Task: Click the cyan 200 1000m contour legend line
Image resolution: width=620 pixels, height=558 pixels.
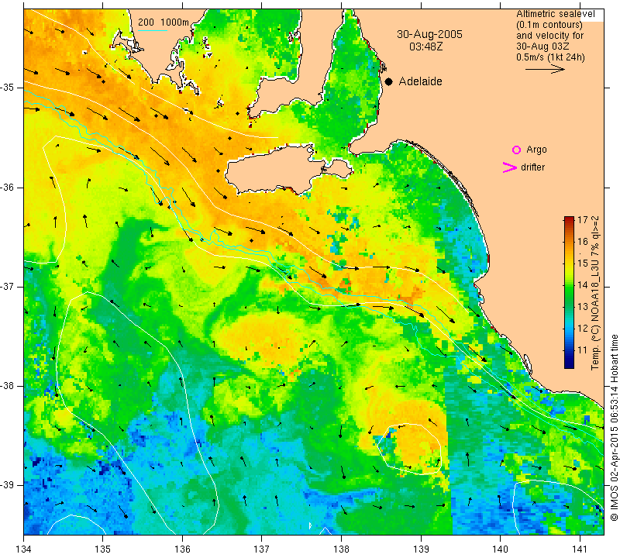Action: (x=153, y=30)
